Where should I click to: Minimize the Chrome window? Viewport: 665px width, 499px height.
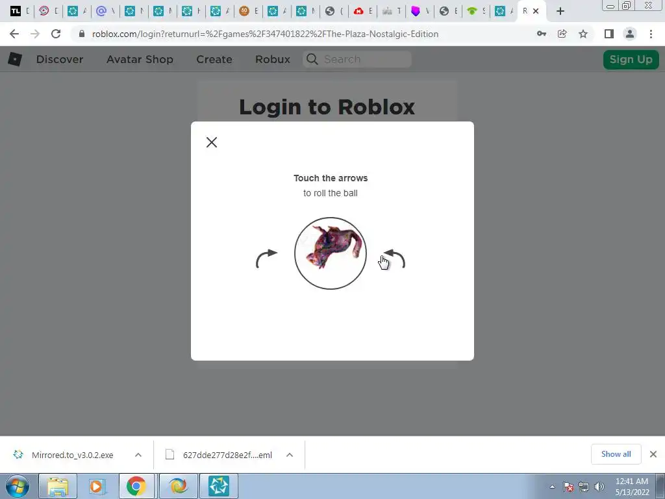point(610,6)
